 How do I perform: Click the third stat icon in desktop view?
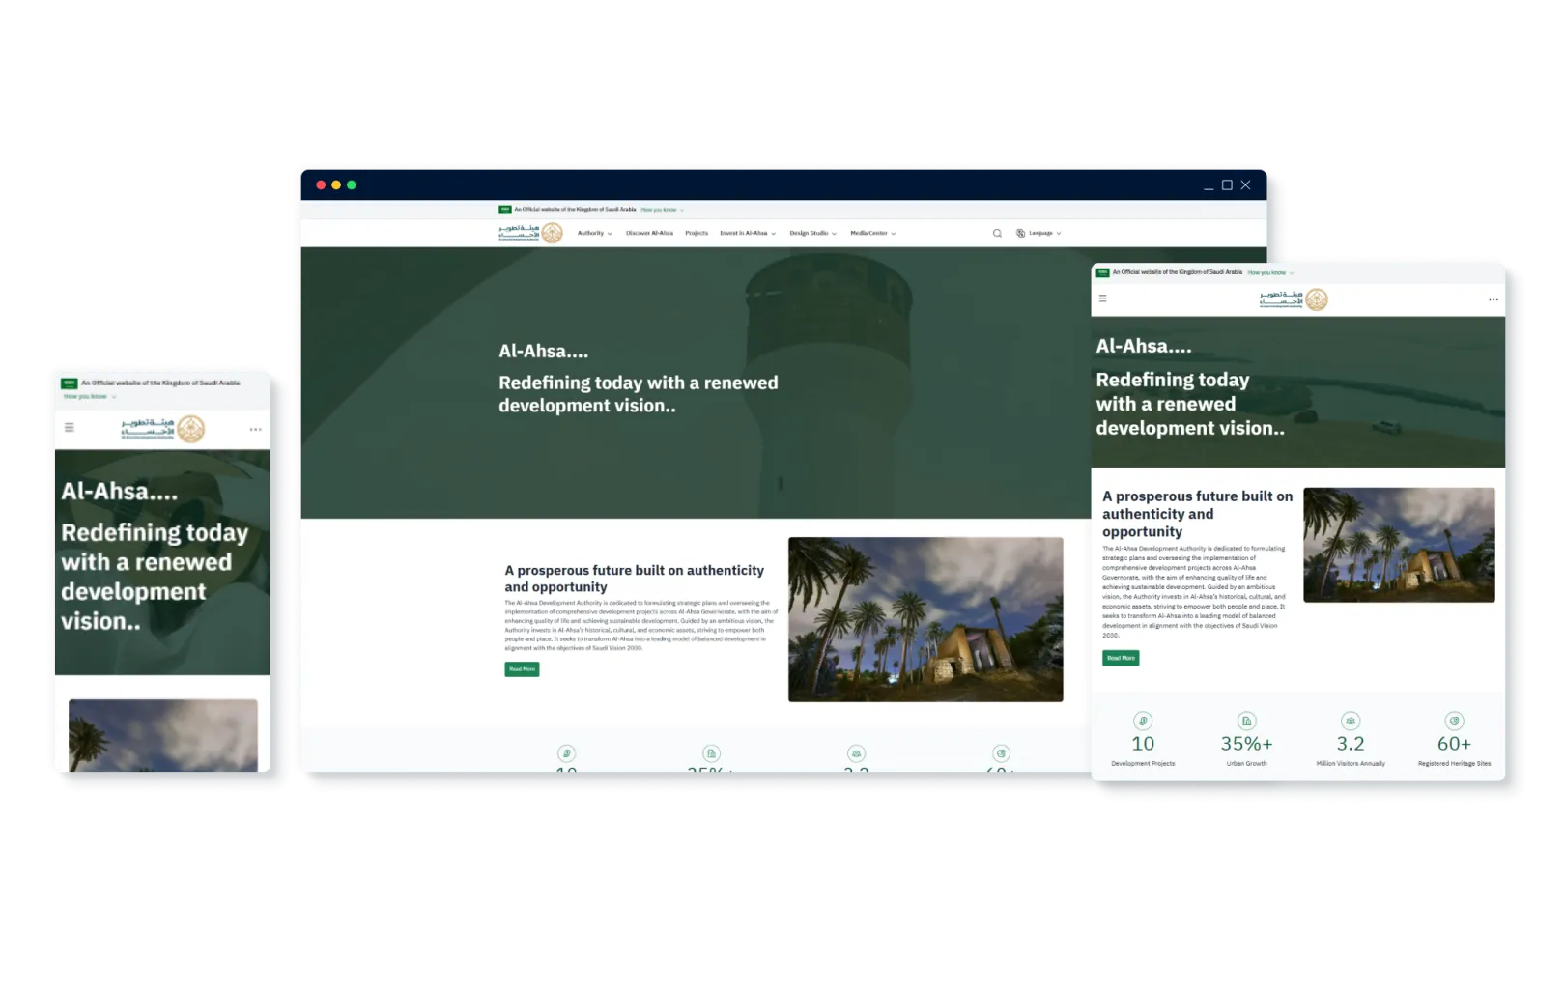point(856,753)
